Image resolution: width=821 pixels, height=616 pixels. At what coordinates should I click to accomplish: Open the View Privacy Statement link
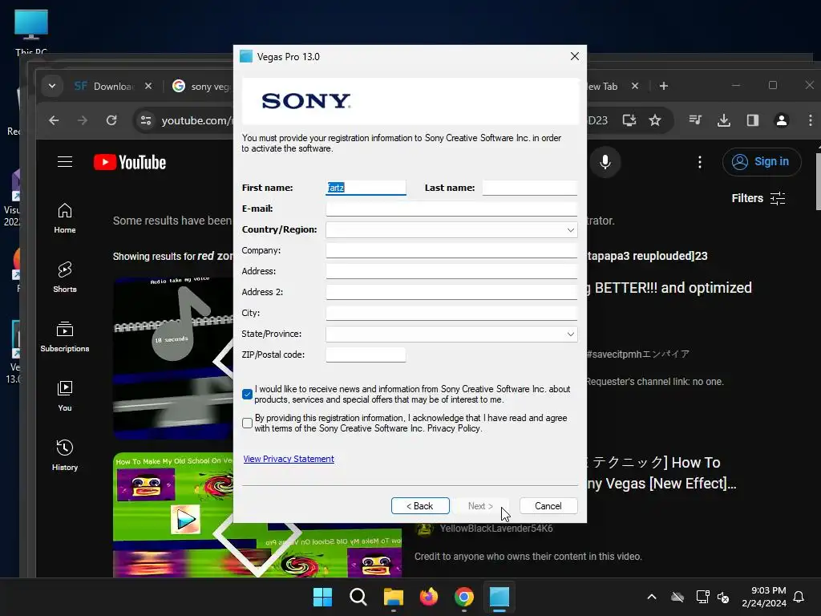(289, 459)
